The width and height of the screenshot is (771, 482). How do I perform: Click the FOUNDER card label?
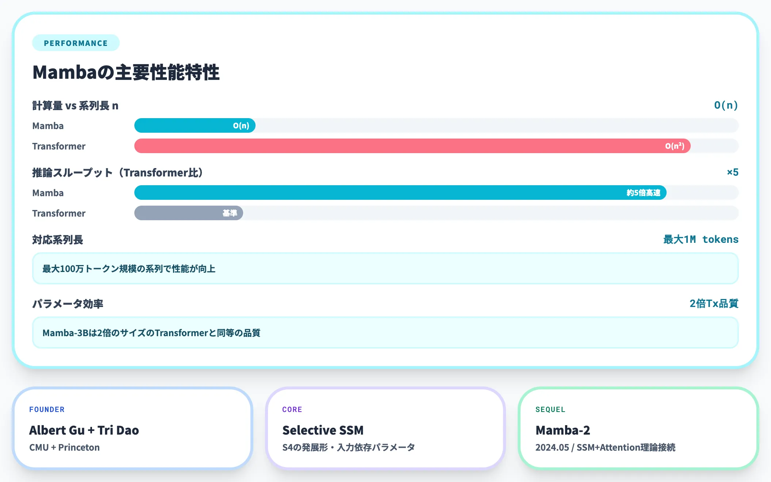47,409
